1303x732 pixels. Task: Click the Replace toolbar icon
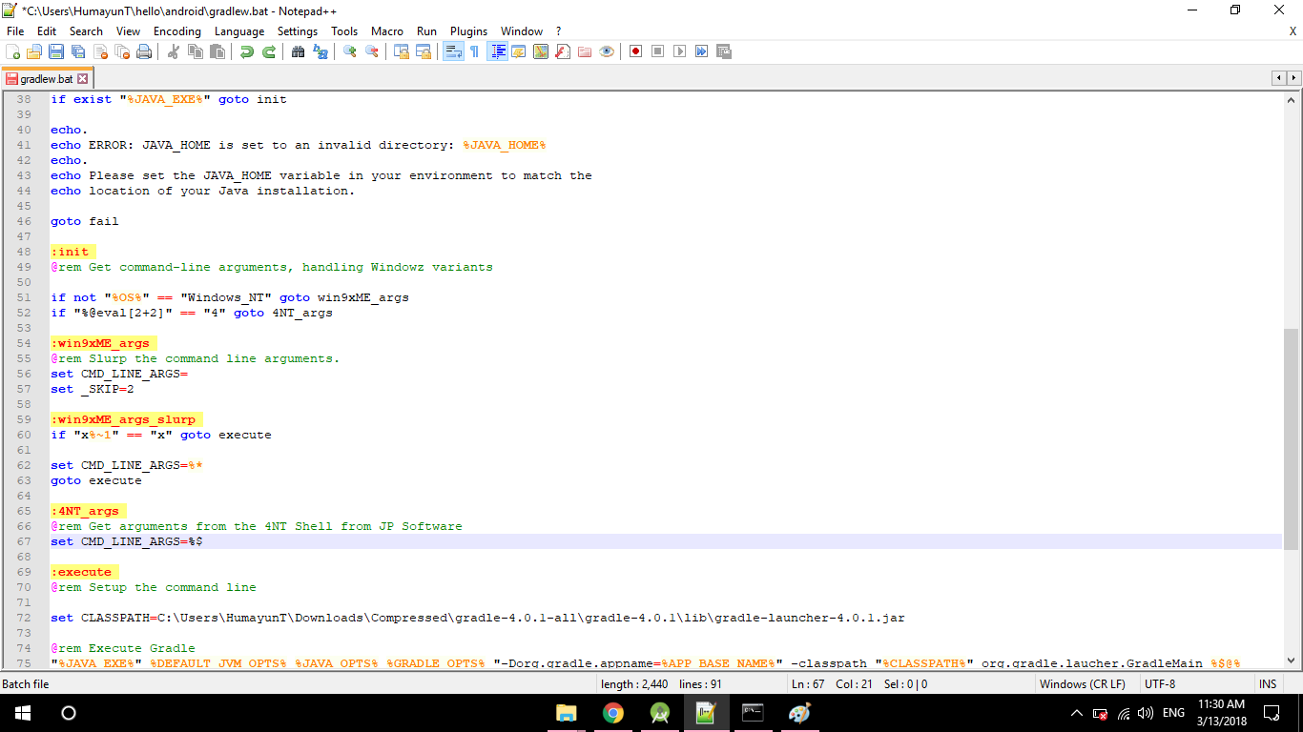coord(321,51)
